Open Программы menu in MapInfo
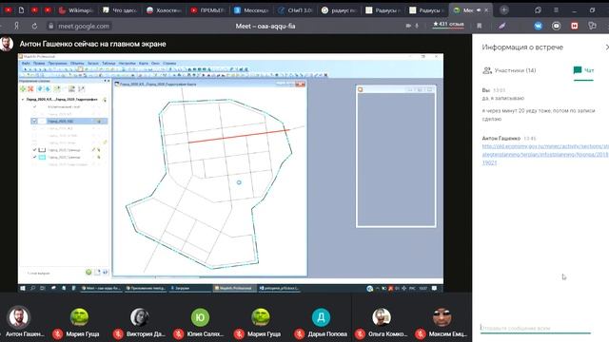This screenshot has width=609, height=342. (57, 64)
